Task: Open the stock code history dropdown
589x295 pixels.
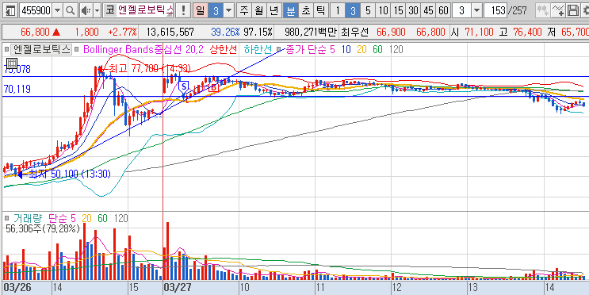Action: point(57,10)
